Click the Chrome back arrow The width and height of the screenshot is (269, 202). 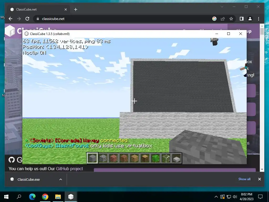tap(11, 19)
